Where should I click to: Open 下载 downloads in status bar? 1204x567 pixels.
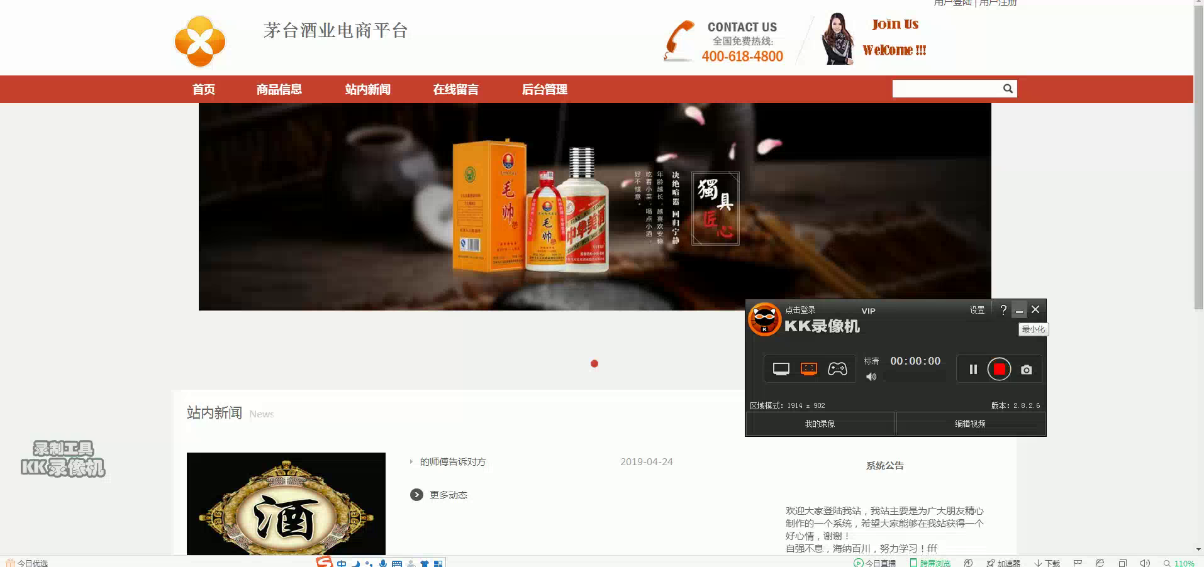click(x=1047, y=563)
